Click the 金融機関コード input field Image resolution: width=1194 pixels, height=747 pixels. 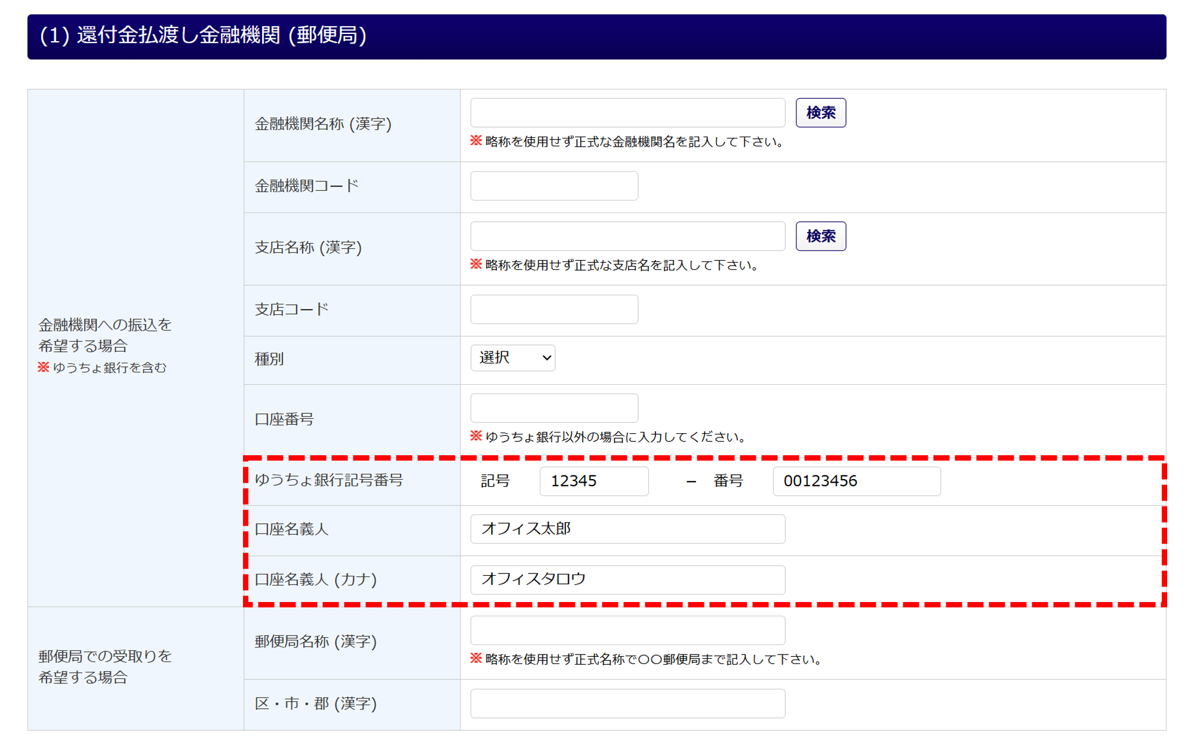coord(553,186)
